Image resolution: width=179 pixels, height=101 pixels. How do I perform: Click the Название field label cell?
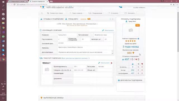[49, 35]
